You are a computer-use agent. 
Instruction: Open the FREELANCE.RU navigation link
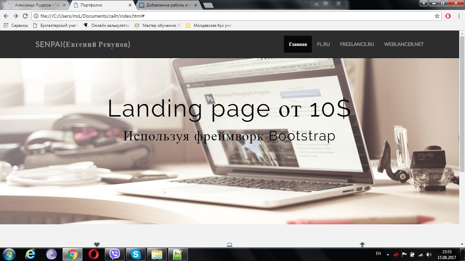[x=357, y=44]
